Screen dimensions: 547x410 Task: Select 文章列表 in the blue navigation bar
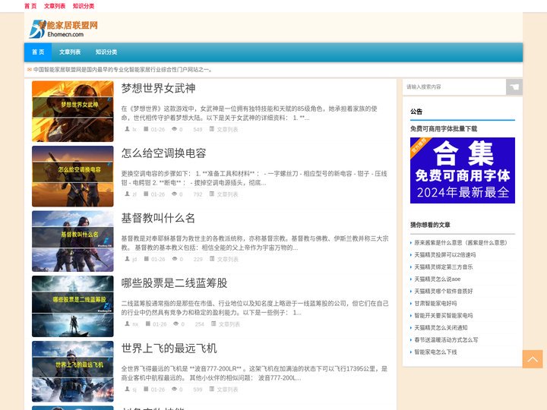[x=70, y=52]
